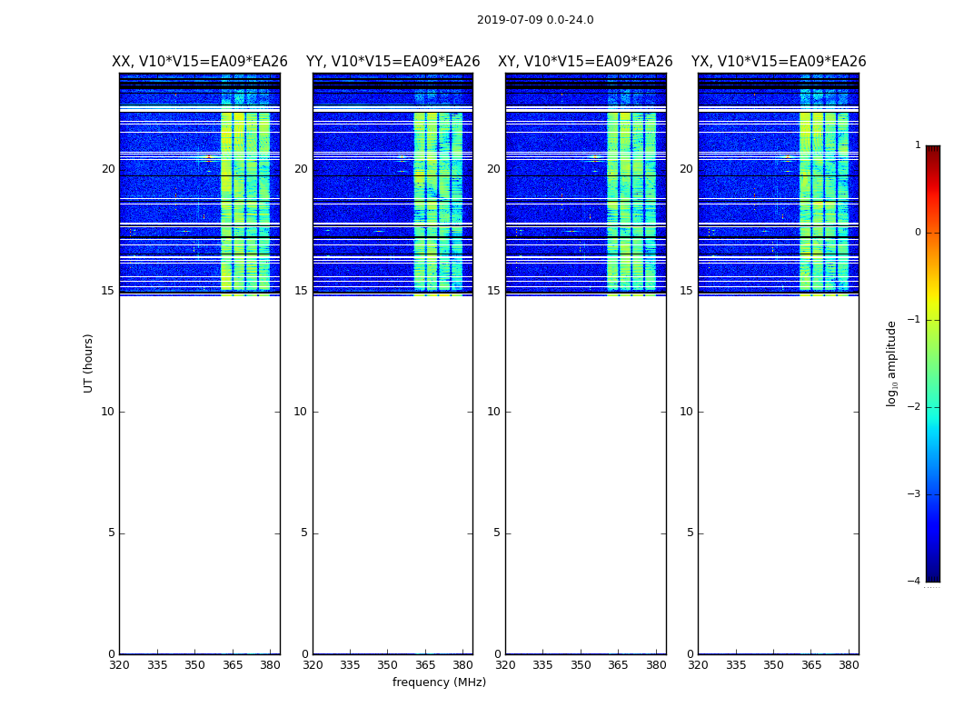Click the 380 tick under the YX plot
The height and width of the screenshot is (727, 954).
tap(849, 665)
